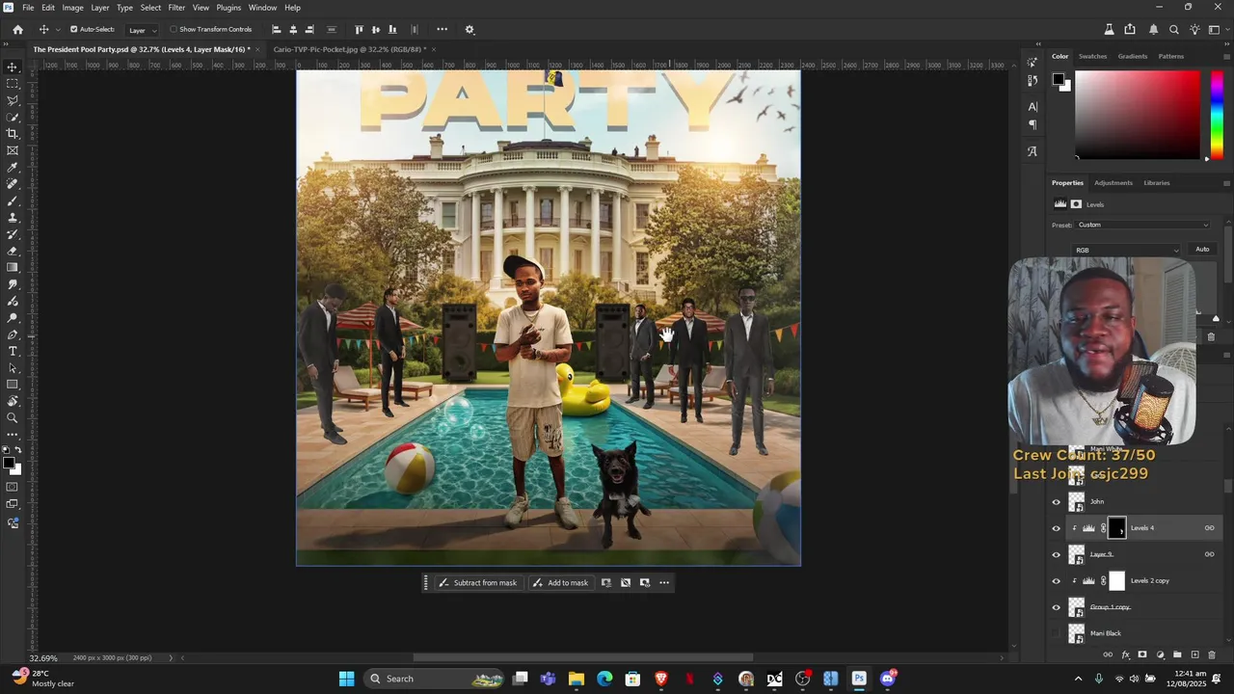Enable Show Transform Controls checkbox
The width and height of the screenshot is (1234, 694).
click(x=174, y=29)
